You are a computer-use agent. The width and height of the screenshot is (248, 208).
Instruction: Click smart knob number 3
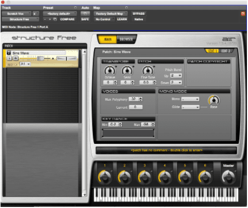[x=144, y=177]
